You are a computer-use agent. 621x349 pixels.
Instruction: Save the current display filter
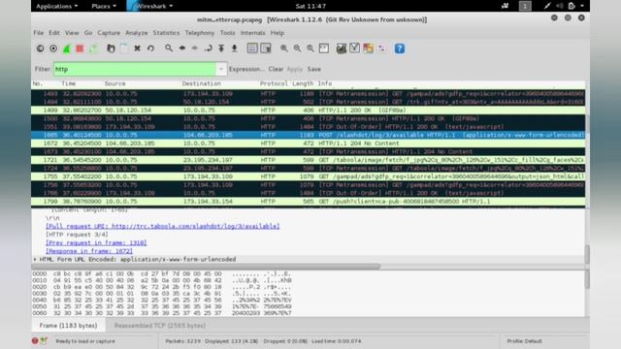click(x=314, y=69)
